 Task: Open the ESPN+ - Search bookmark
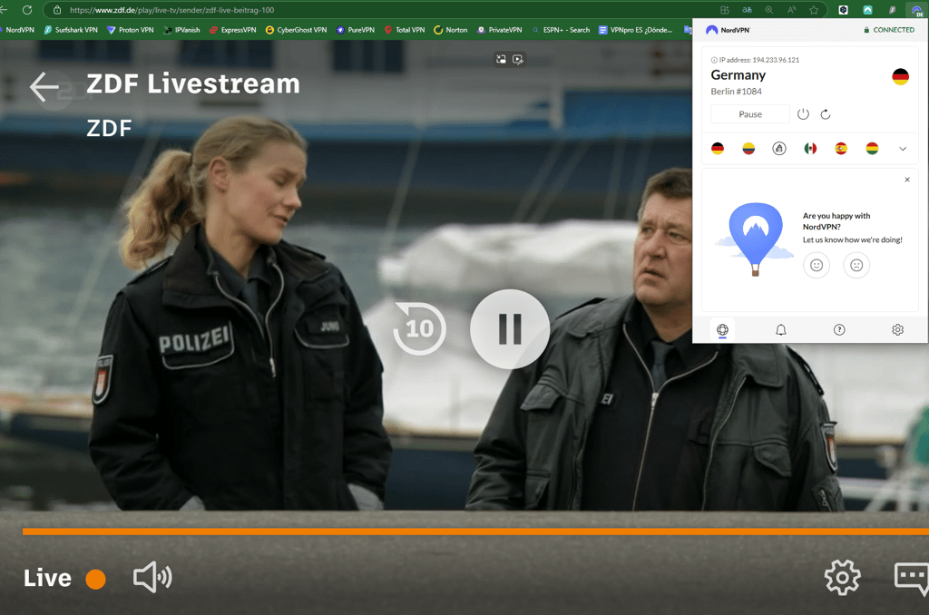561,30
